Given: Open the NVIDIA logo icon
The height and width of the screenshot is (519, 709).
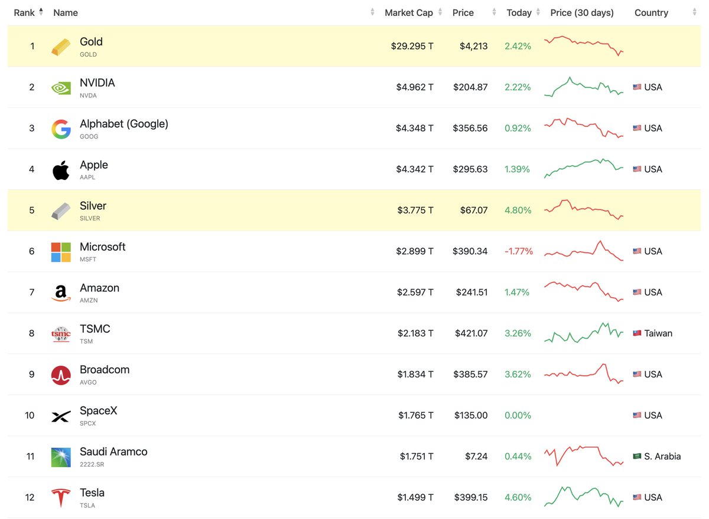Looking at the screenshot, I should [61, 87].
